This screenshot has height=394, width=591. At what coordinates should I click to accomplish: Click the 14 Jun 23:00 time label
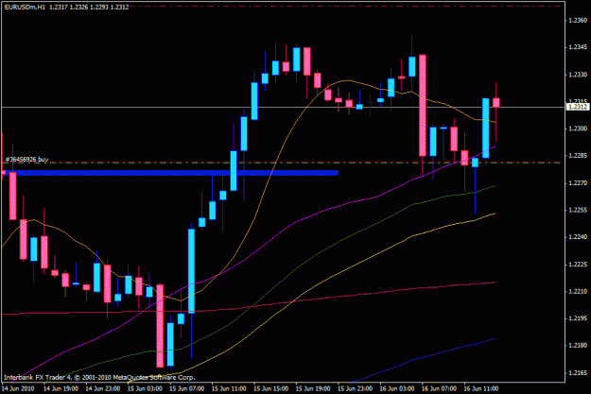tap(103, 388)
